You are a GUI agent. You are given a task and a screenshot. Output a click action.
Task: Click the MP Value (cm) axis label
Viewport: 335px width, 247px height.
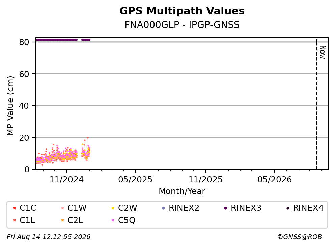(10, 106)
